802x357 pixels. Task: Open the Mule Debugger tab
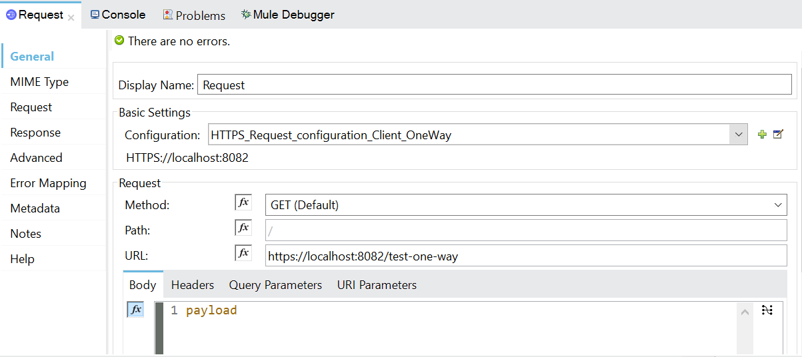pos(288,15)
